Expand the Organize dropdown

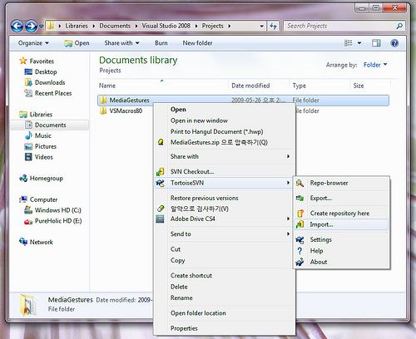coord(33,43)
